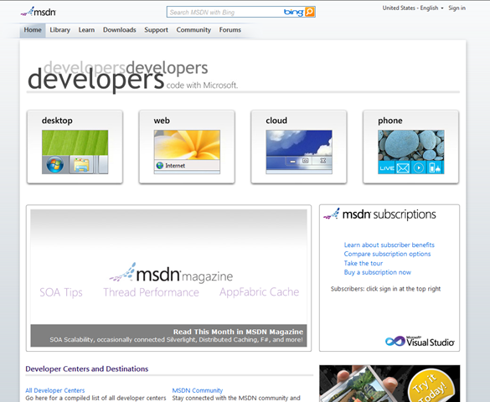The height and width of the screenshot is (402, 490).
Task: Open the web tile heading
Action: (x=162, y=121)
